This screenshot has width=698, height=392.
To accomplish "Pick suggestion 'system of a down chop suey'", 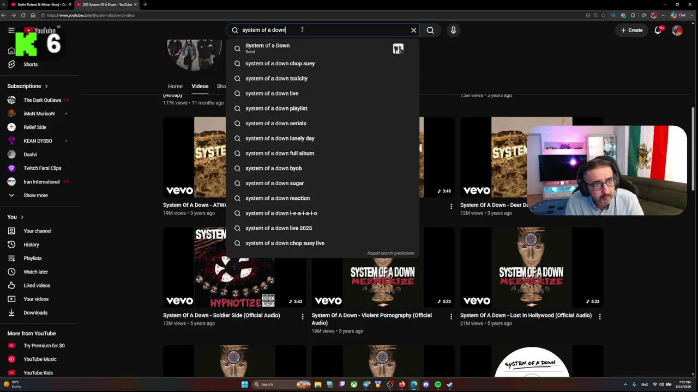I will coord(323,64).
